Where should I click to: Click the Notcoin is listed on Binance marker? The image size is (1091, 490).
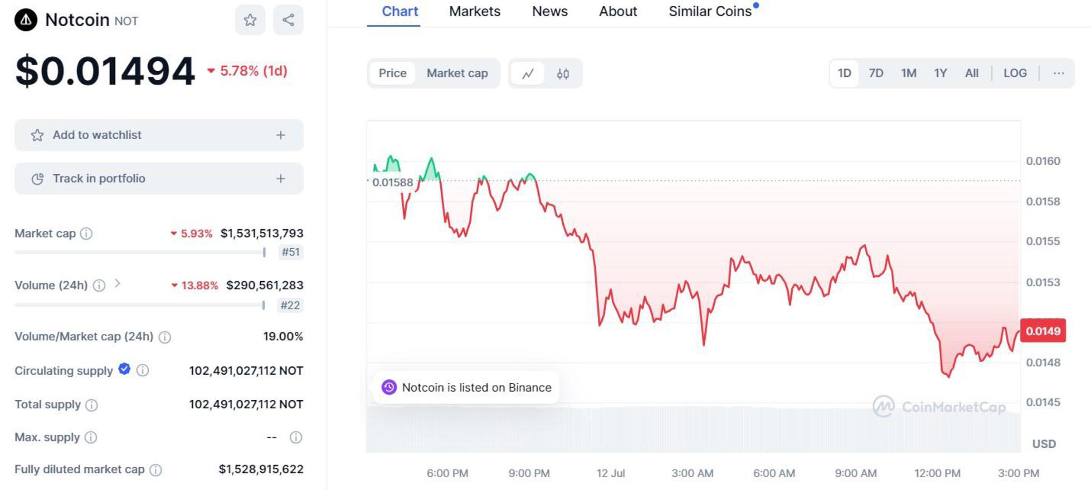[466, 387]
